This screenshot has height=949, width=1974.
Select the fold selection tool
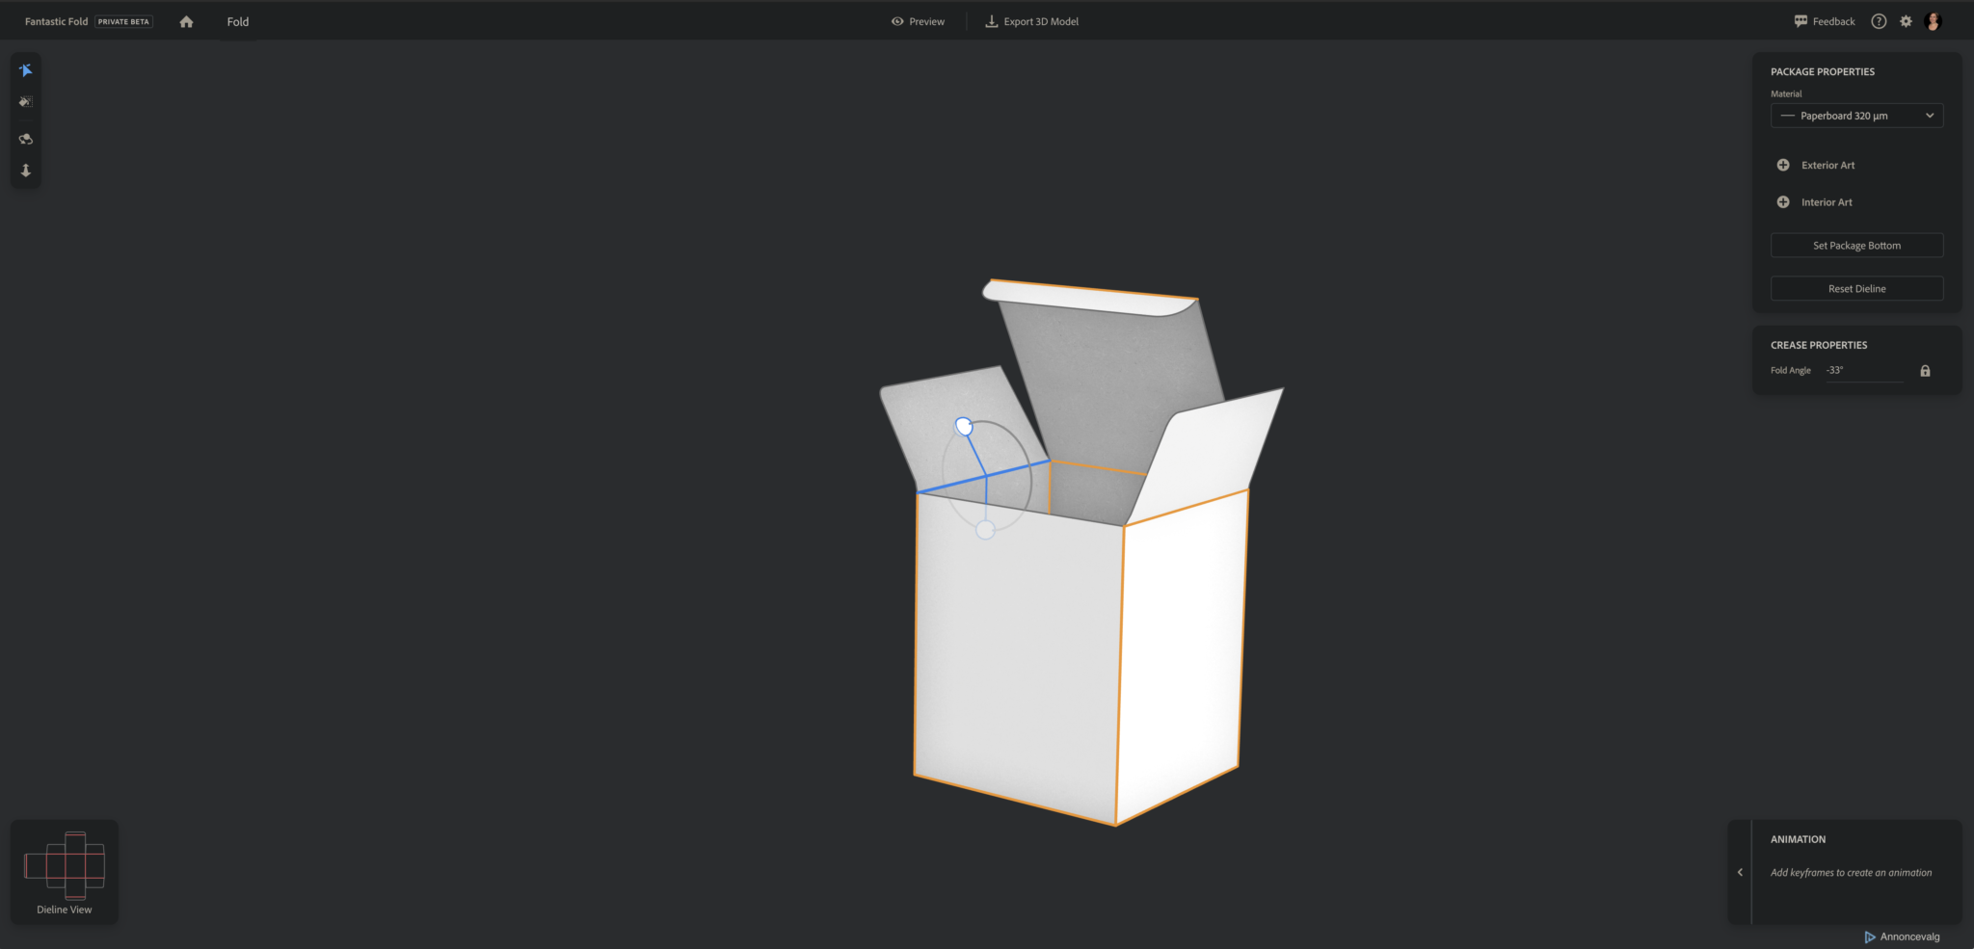25,69
